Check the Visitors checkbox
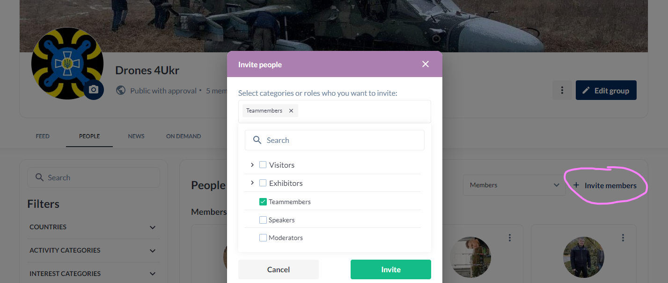Screen dimensions: 668x283 (x=263, y=165)
